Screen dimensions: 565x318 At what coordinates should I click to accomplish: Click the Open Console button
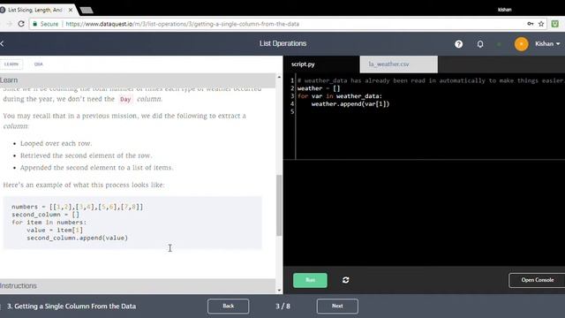537,280
